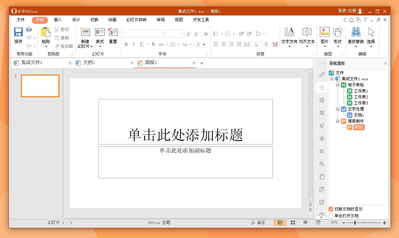Open the font name dropdown
Viewport: 399px width, 238px height.
tap(162, 34)
